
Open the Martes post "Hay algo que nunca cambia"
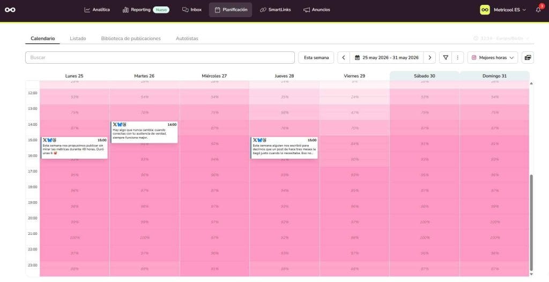coord(144,132)
